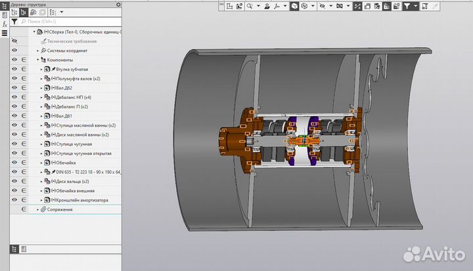Click the zoom magnifier tool in view toolbar
This screenshot has width=473, height=271.
click(249, 6)
